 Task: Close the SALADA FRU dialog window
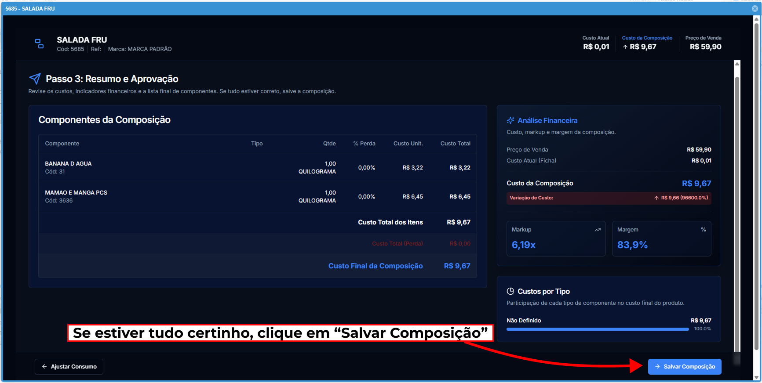[755, 8]
